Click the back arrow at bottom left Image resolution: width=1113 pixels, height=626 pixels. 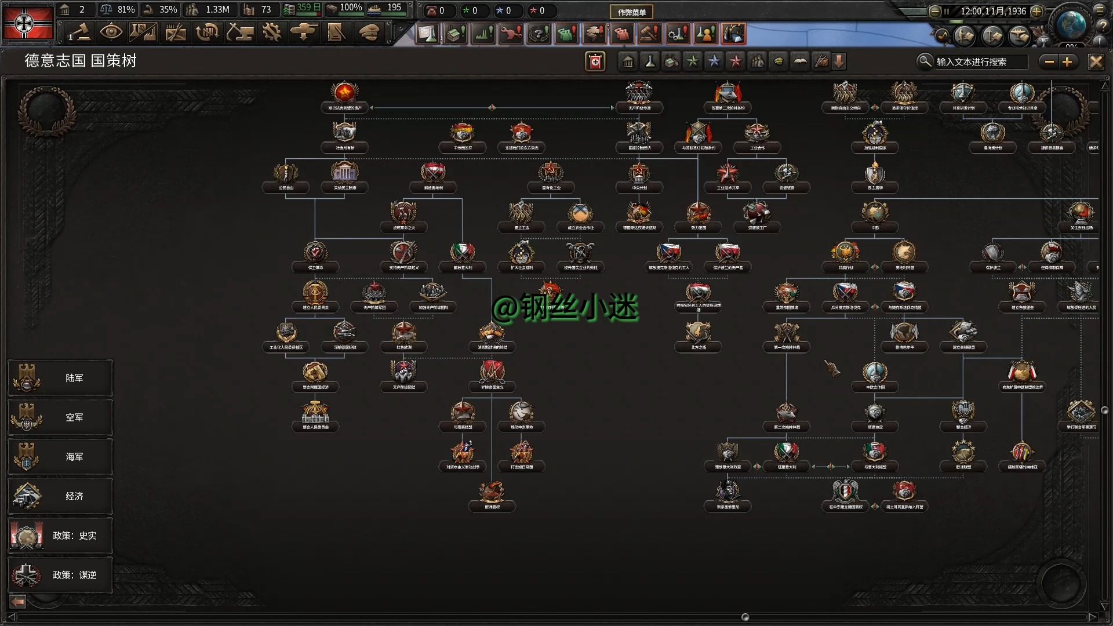pos(18,602)
